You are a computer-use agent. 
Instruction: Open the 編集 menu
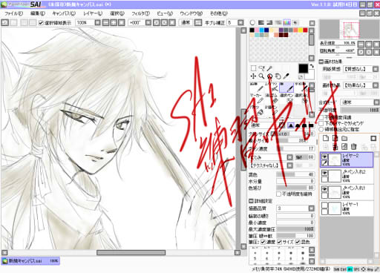38,13
